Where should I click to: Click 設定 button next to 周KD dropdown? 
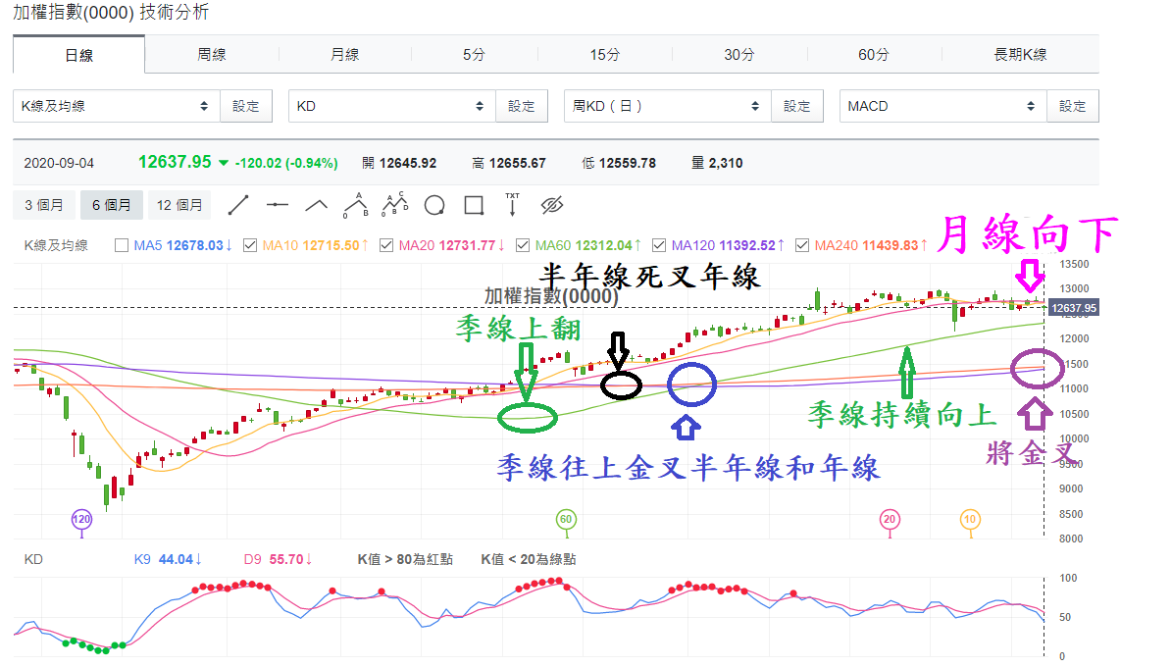[796, 106]
